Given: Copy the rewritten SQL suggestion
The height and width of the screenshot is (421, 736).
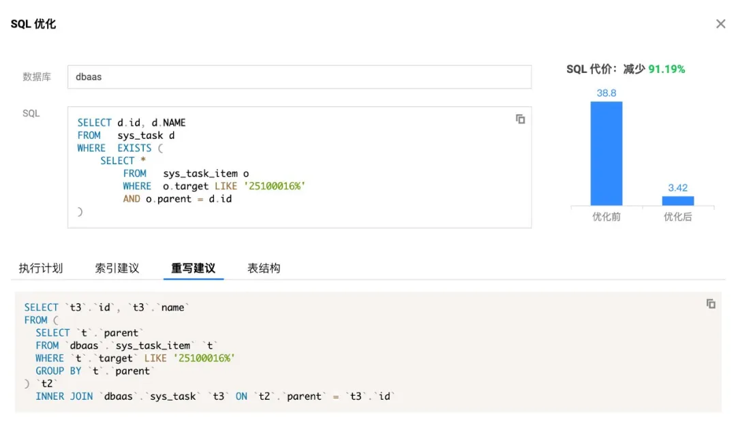Looking at the screenshot, I should point(711,304).
